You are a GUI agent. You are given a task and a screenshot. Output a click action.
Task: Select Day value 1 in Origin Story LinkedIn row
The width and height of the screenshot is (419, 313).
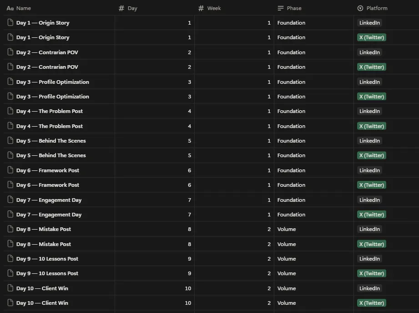click(189, 23)
